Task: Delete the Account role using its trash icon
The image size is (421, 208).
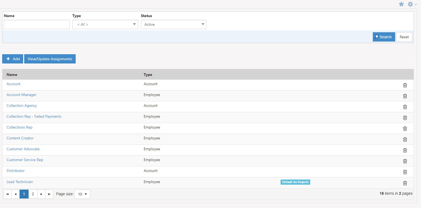Action: [405, 85]
